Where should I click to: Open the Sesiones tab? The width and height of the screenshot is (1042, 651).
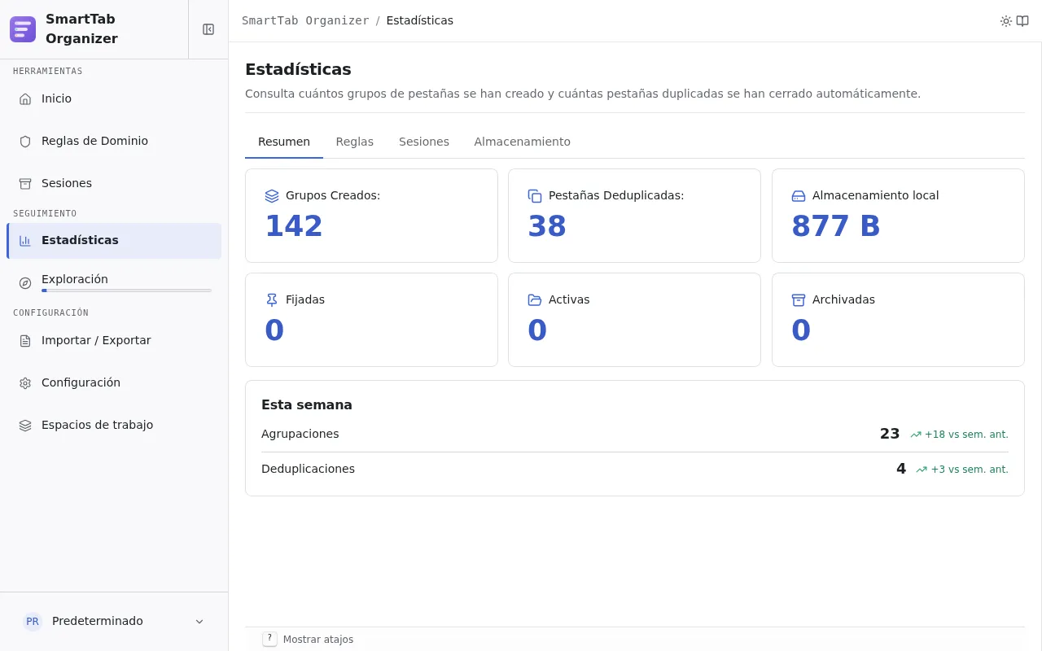(424, 142)
